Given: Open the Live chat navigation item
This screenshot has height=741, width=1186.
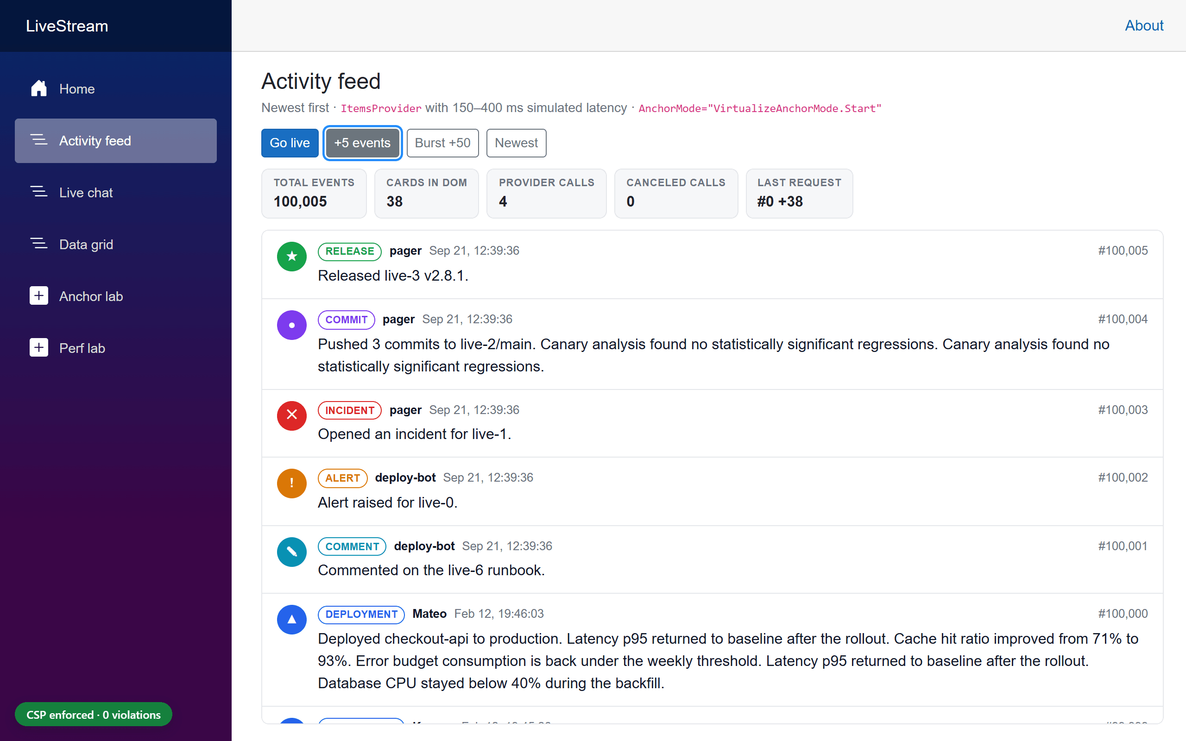Looking at the screenshot, I should tap(116, 193).
